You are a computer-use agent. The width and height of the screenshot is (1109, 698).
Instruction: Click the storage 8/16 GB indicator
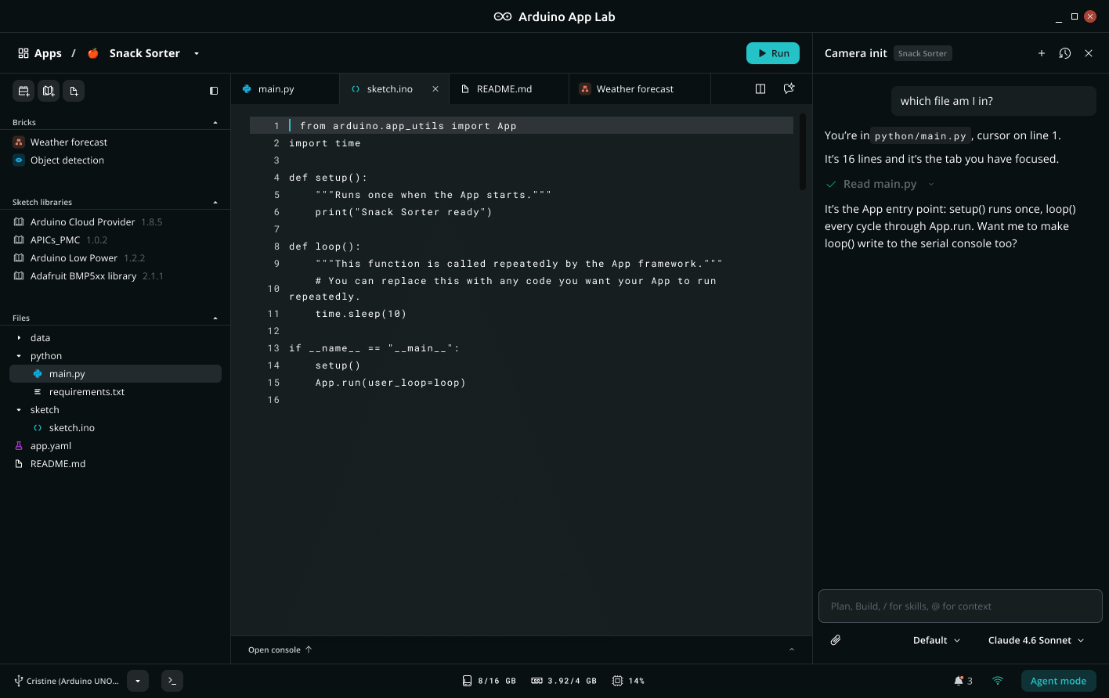(x=489, y=681)
